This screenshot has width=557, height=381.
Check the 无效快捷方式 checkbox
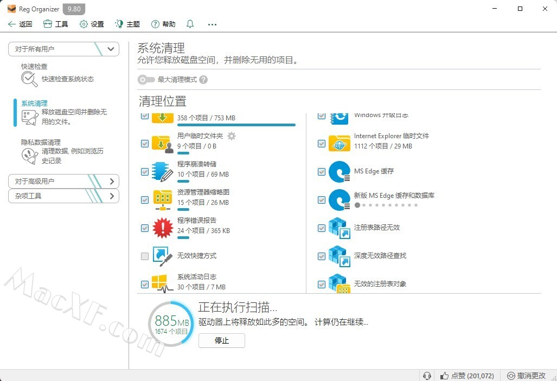[145, 256]
